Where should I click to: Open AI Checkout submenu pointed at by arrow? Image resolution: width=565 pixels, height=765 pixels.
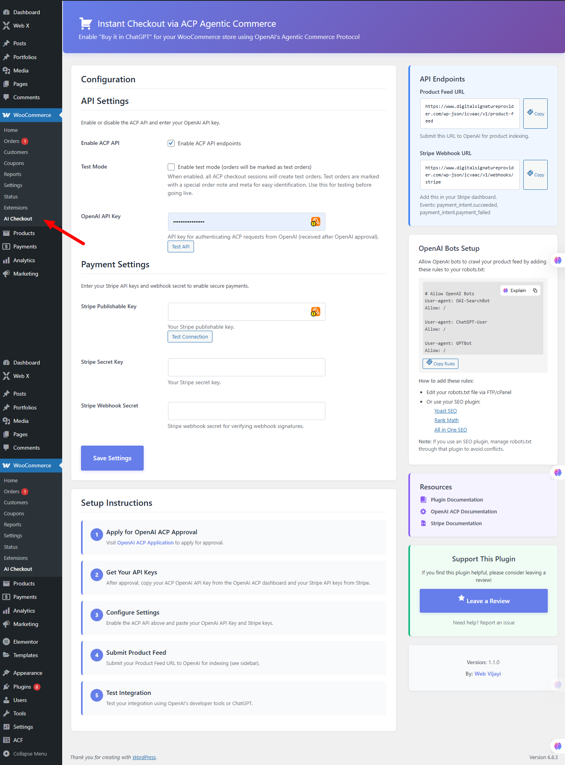18,219
